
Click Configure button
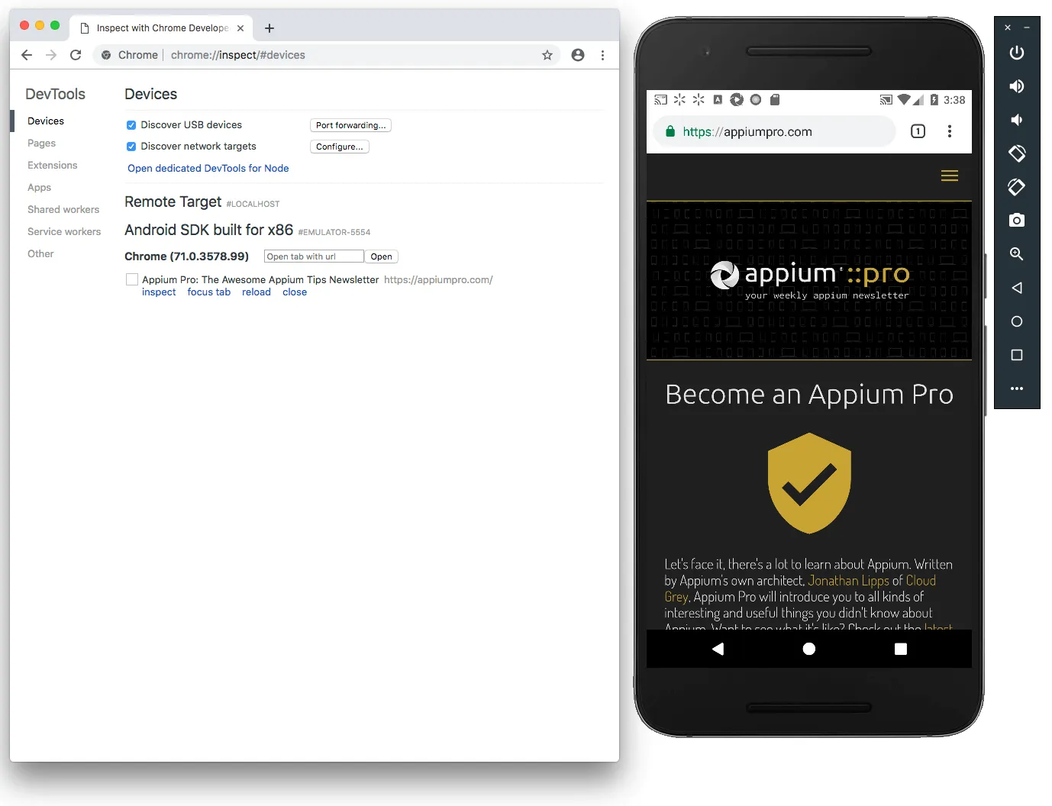click(339, 147)
